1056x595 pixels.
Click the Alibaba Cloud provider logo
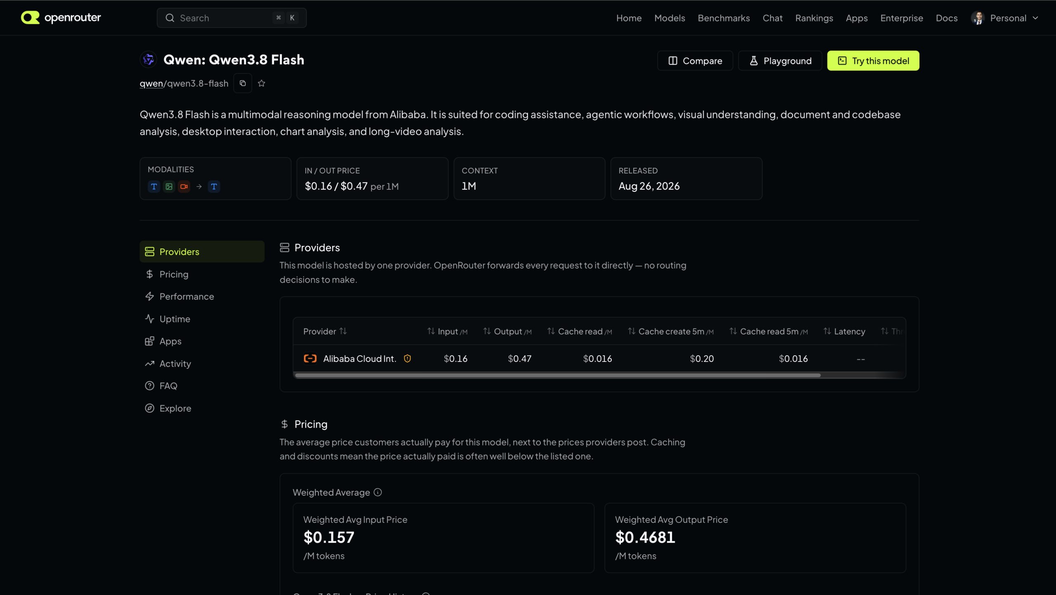pos(310,359)
